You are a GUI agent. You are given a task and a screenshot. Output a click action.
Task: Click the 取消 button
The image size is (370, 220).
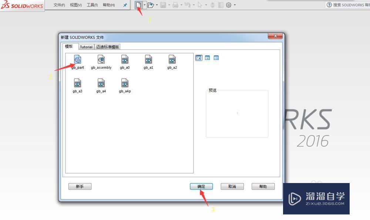(232, 186)
